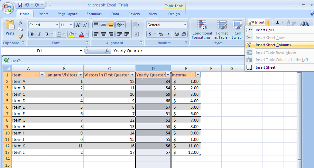Switch to the Formulas tab
This screenshot has height=168, width=314.
(x=94, y=14)
